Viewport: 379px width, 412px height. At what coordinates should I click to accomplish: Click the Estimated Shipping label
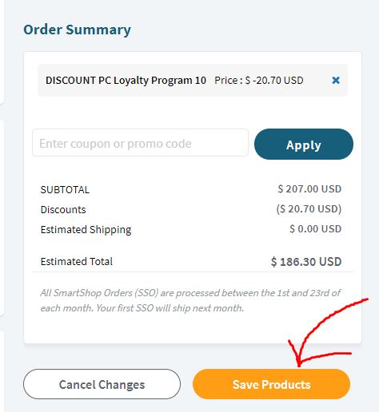86,230
